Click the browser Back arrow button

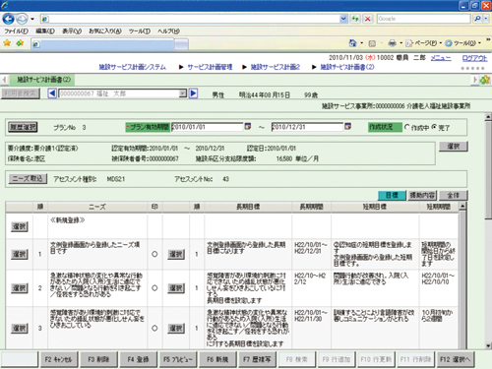[8, 19]
